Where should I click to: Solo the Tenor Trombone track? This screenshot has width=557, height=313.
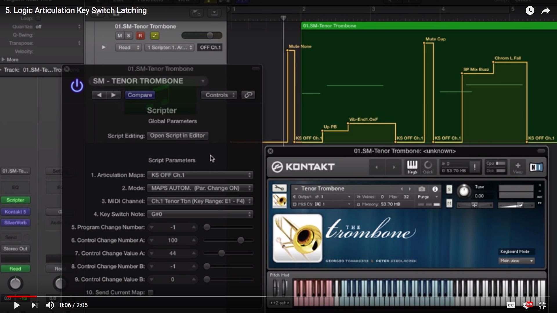tap(129, 36)
